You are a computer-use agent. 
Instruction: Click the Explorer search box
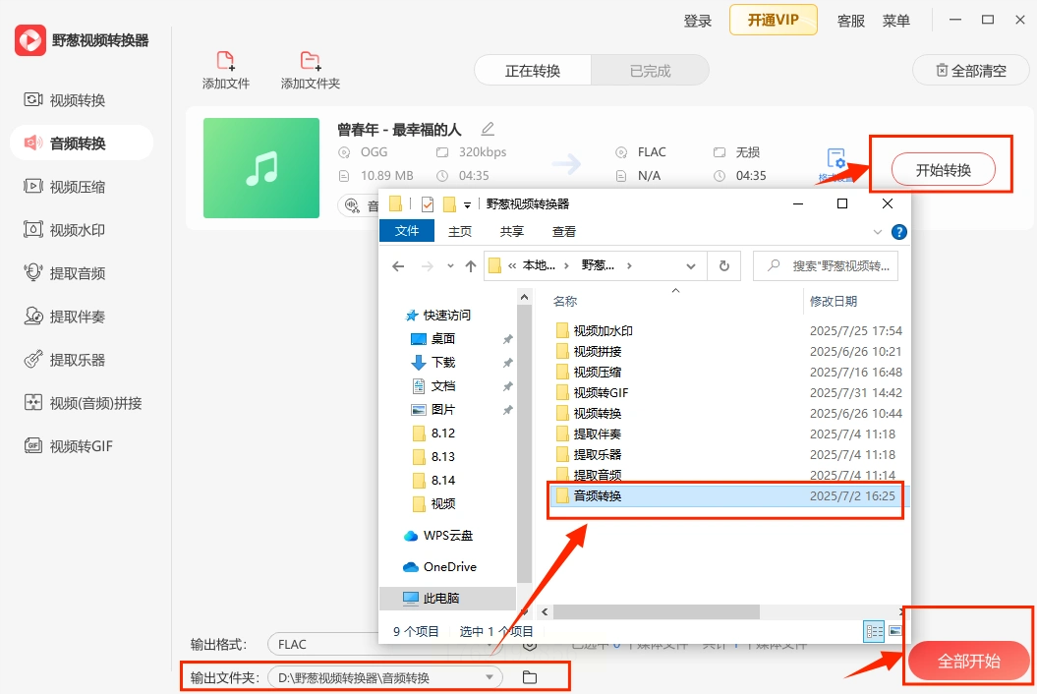[826, 266]
